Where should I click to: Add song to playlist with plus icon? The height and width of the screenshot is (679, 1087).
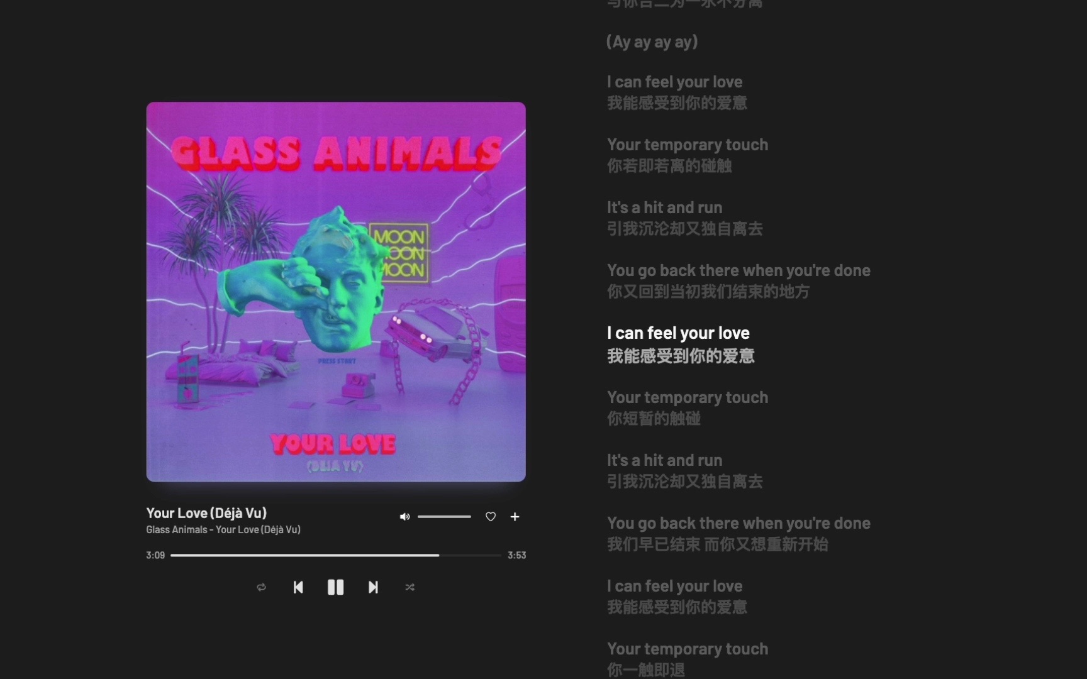coord(515,517)
